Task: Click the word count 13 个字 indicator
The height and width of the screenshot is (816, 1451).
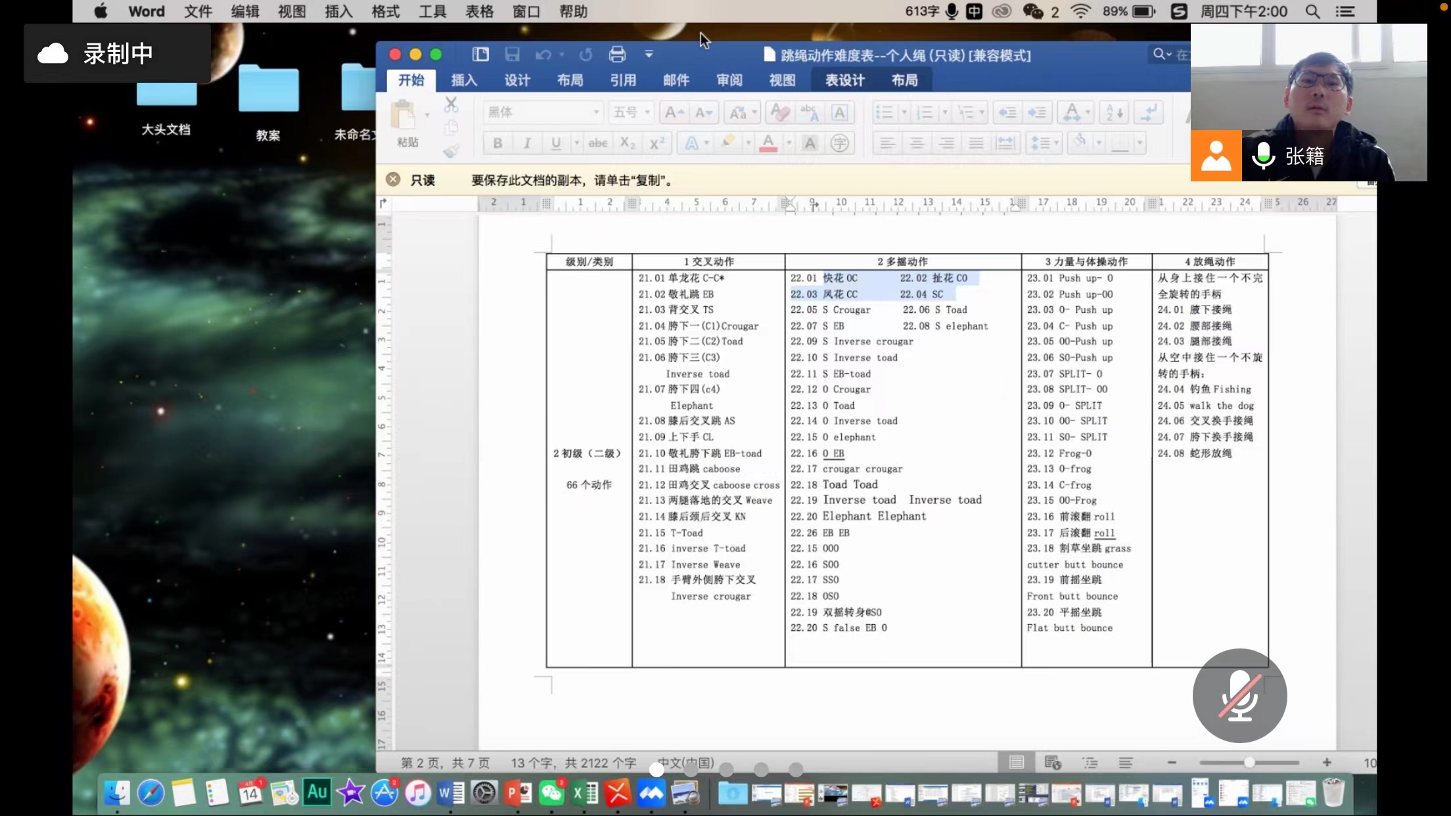Action: coord(573,763)
